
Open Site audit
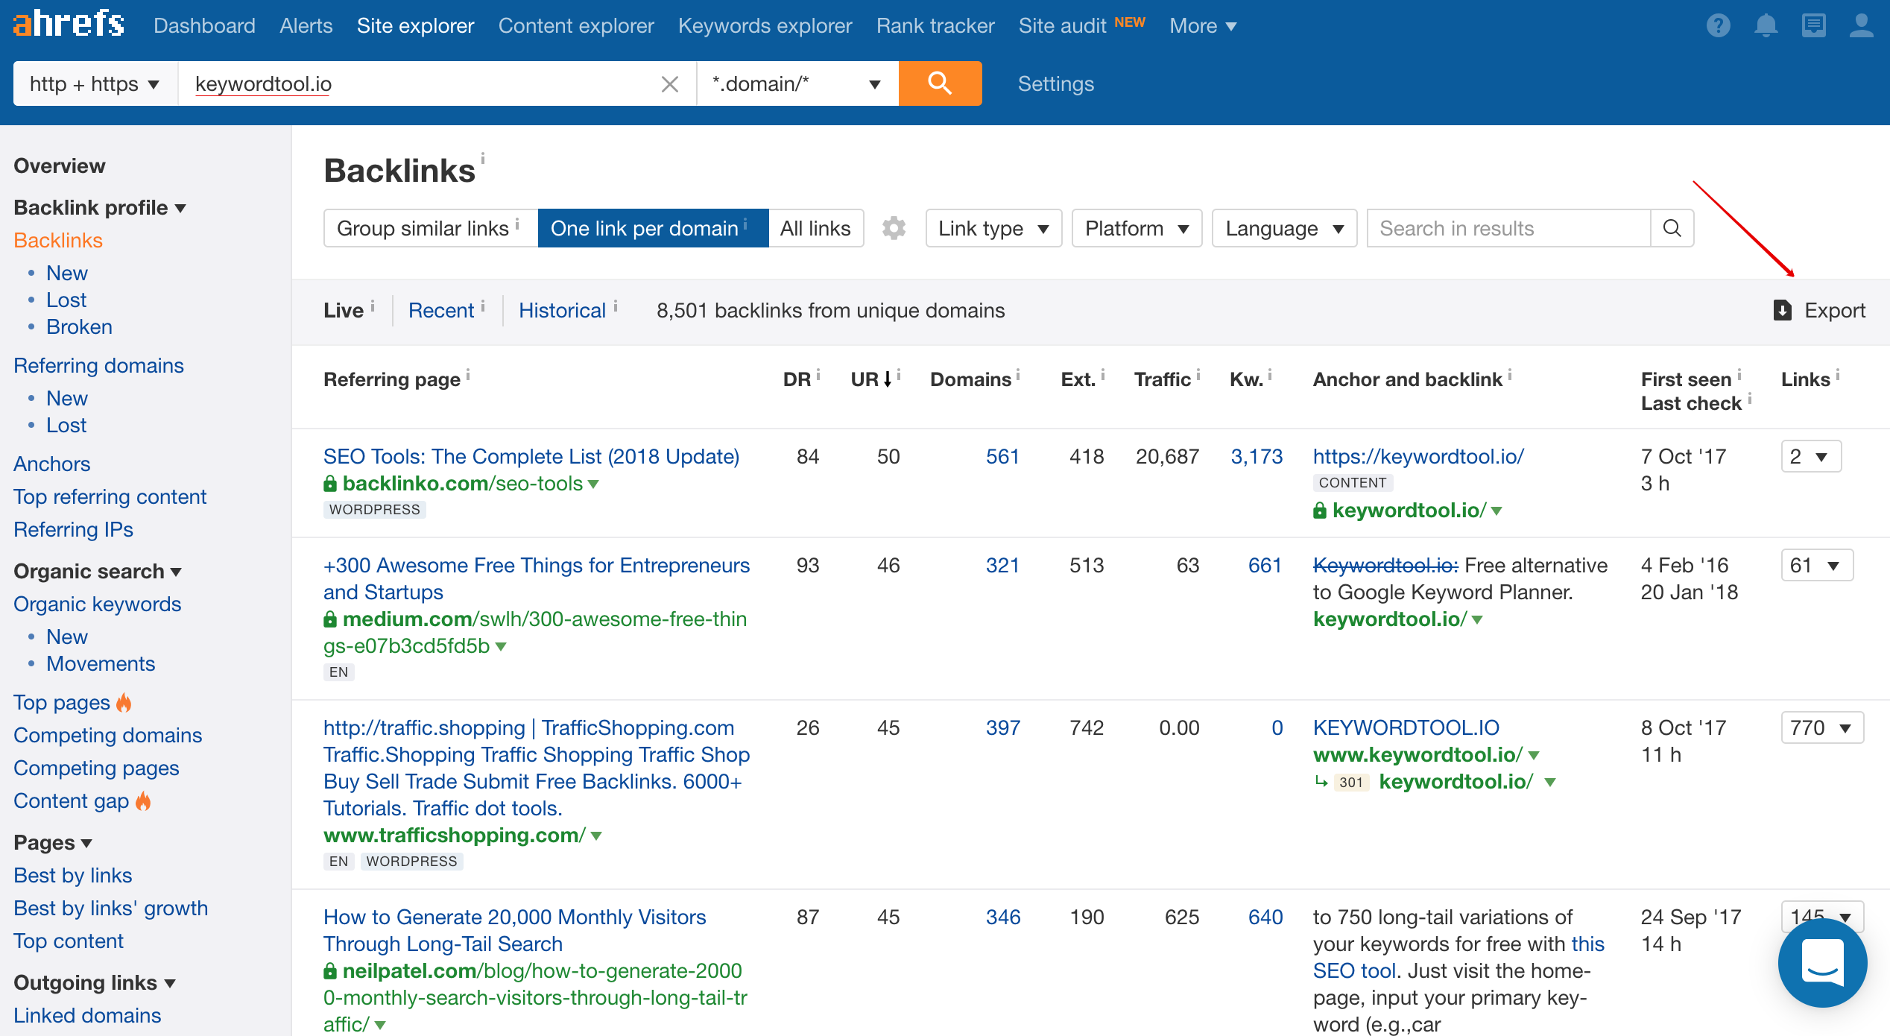point(1062,25)
